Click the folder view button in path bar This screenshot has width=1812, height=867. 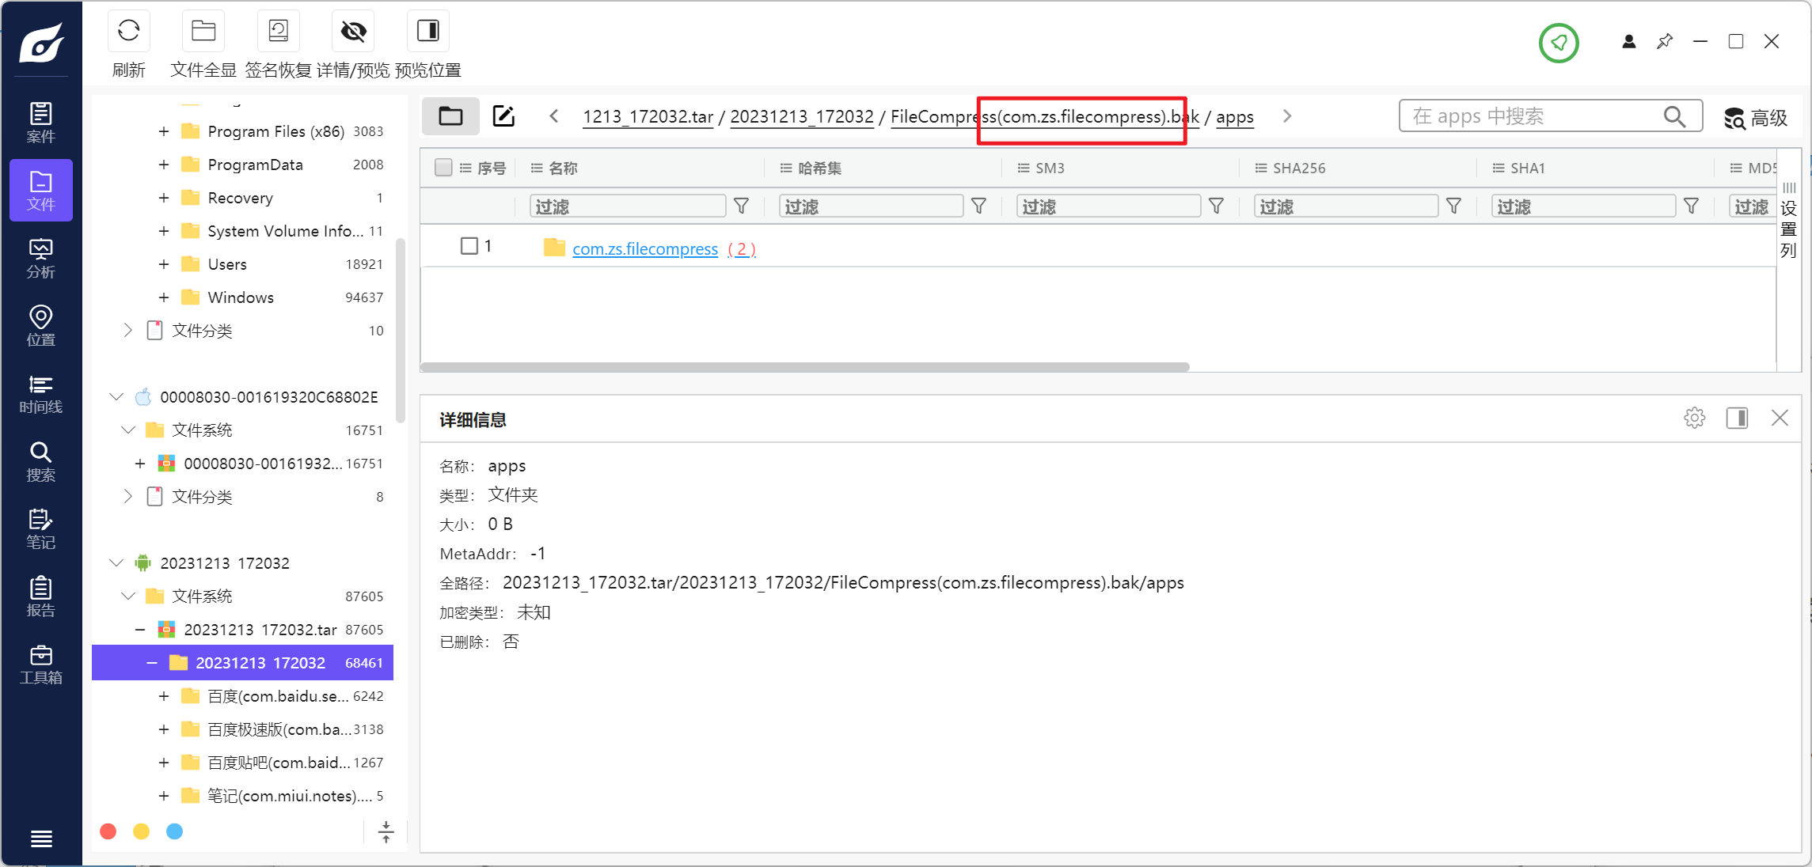click(x=450, y=117)
